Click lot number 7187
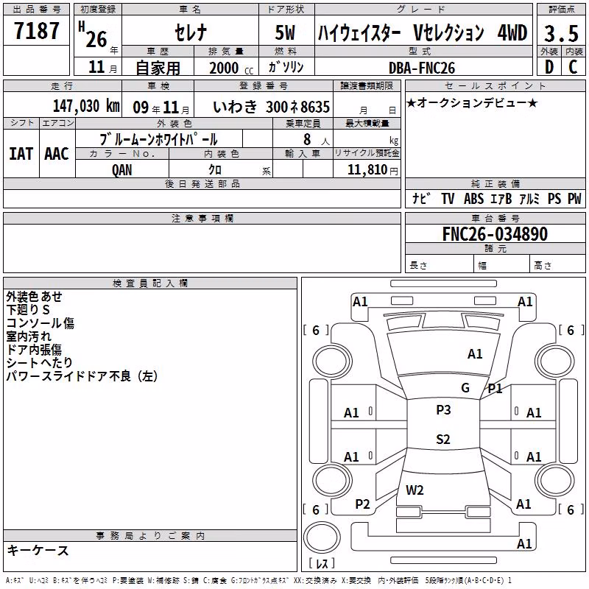 tap(36, 31)
